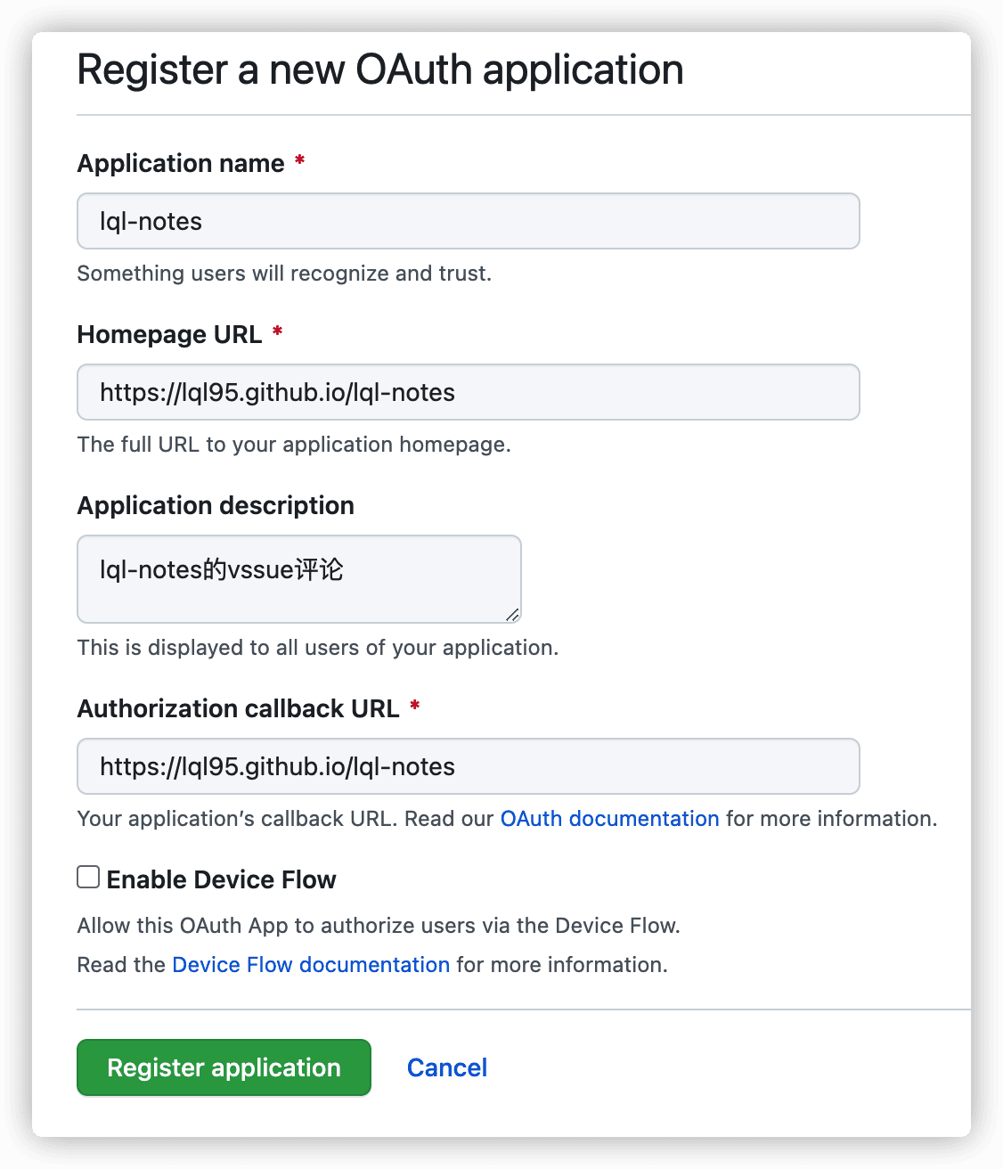The height and width of the screenshot is (1169, 1003).
Task: Click the required asterisk beside Homepage URL
Action: [278, 332]
